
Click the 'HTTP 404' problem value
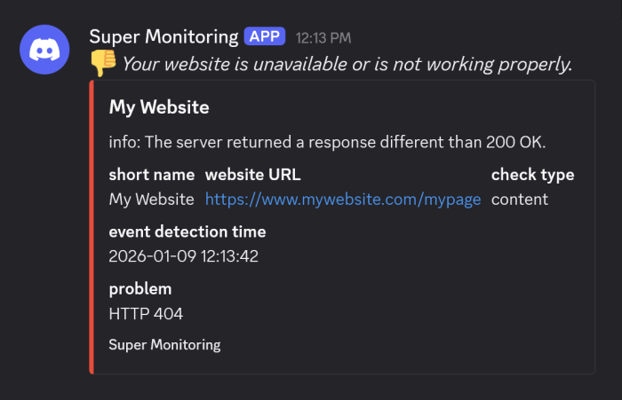click(x=146, y=313)
